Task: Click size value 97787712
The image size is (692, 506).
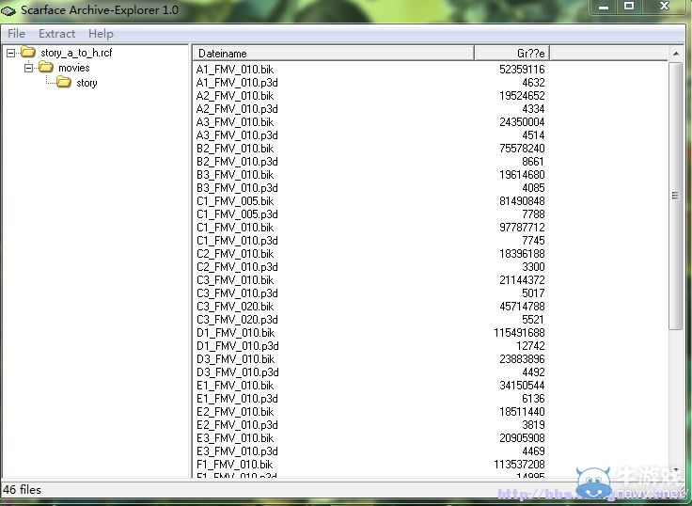Action: [x=522, y=228]
